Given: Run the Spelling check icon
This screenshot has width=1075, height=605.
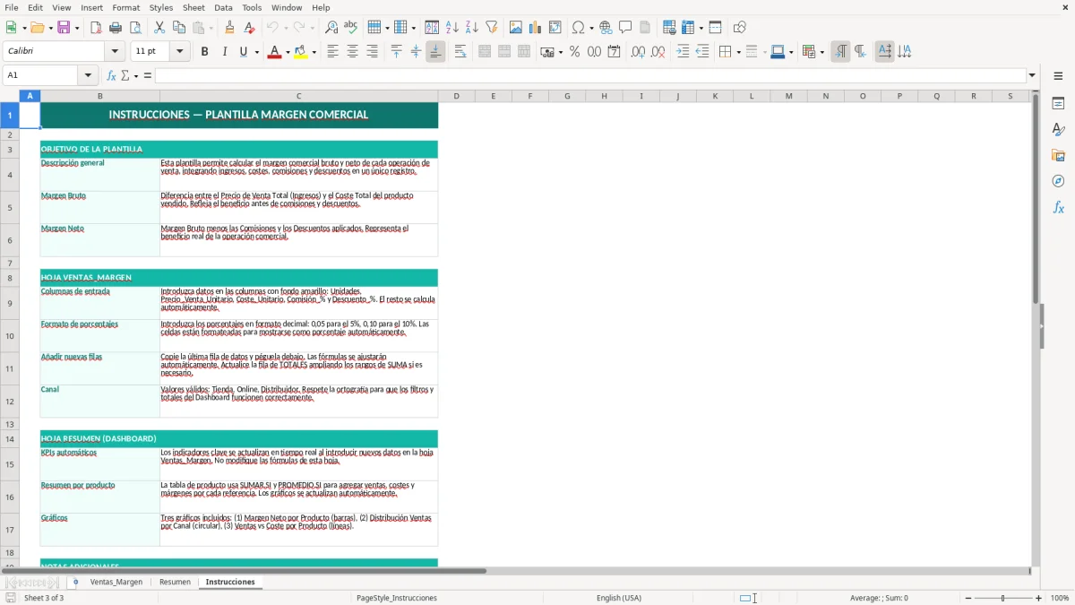Looking at the screenshot, I should pyautogui.click(x=351, y=28).
